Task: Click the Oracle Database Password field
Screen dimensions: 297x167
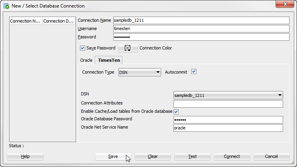Action: tap(228, 120)
